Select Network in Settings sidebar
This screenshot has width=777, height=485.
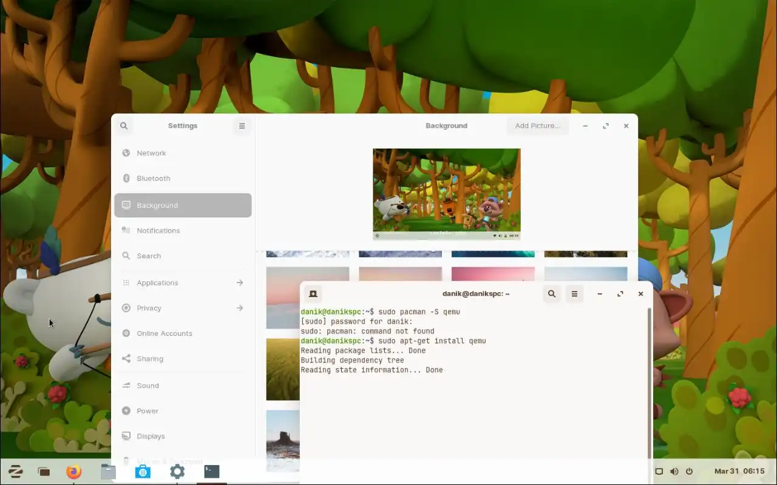tap(183, 153)
